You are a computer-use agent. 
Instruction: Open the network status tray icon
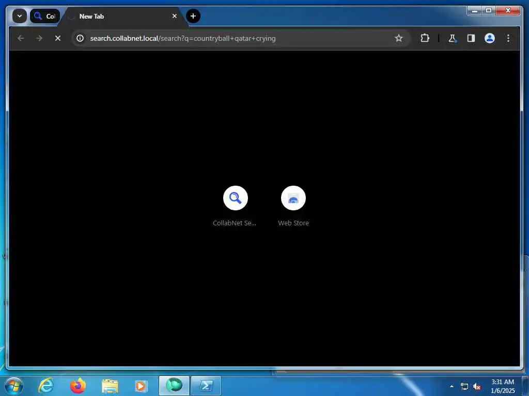tap(464, 387)
